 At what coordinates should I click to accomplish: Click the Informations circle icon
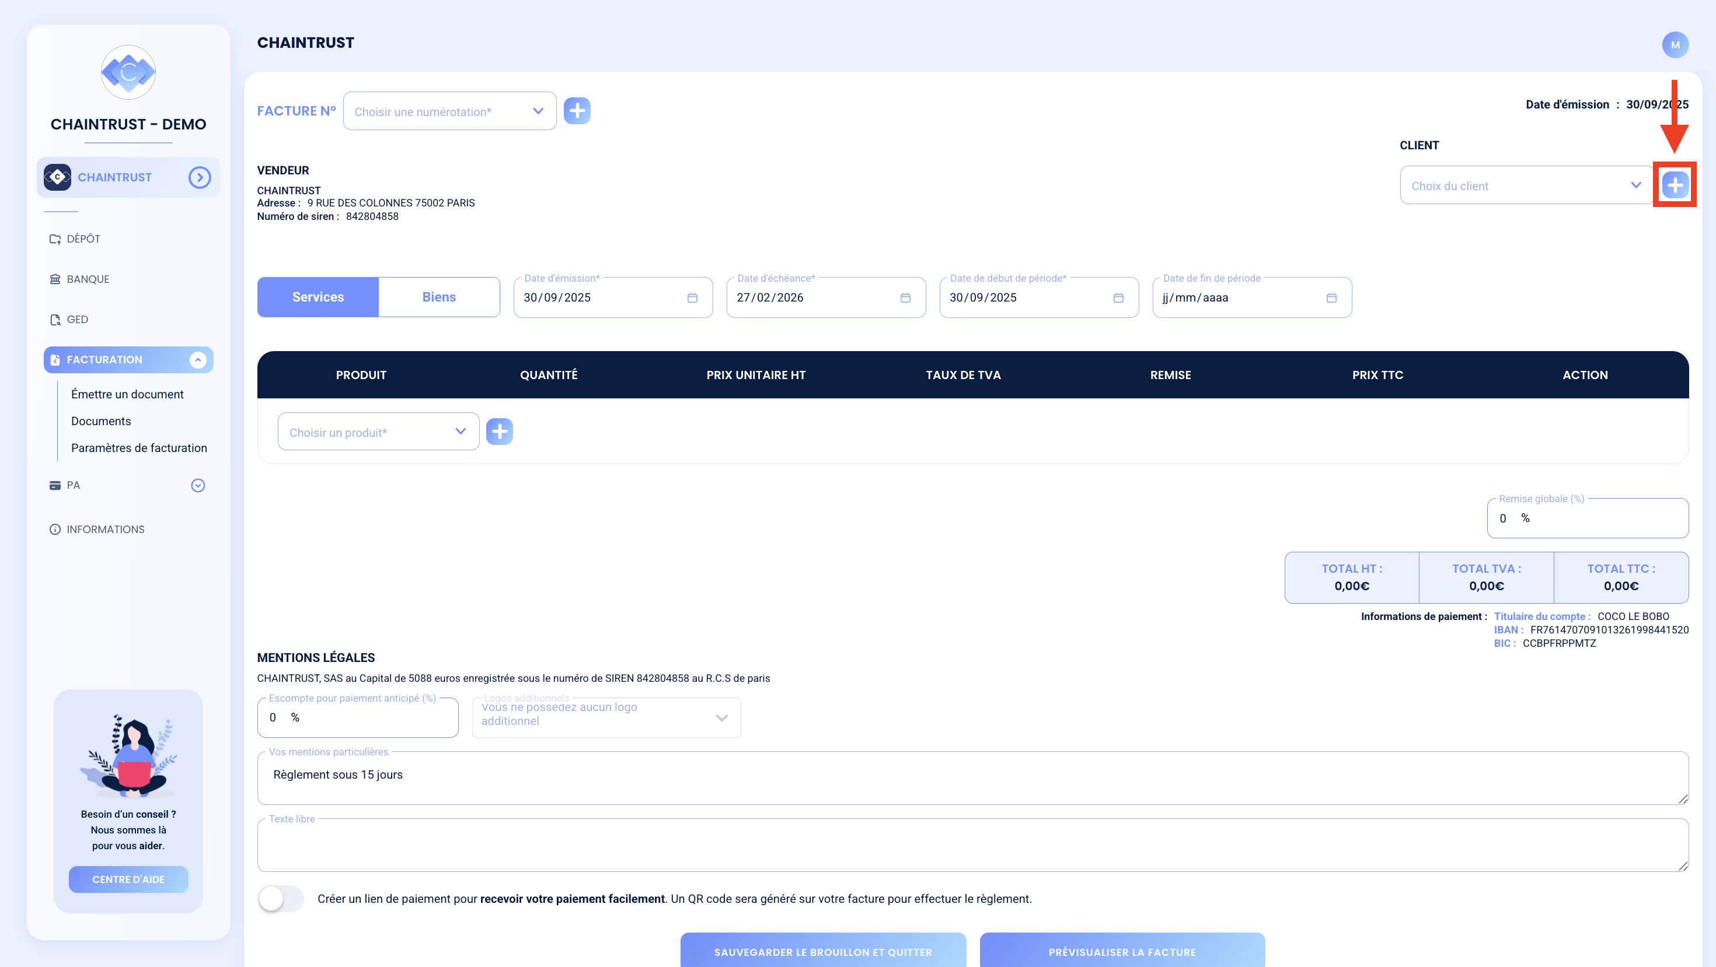pos(55,529)
